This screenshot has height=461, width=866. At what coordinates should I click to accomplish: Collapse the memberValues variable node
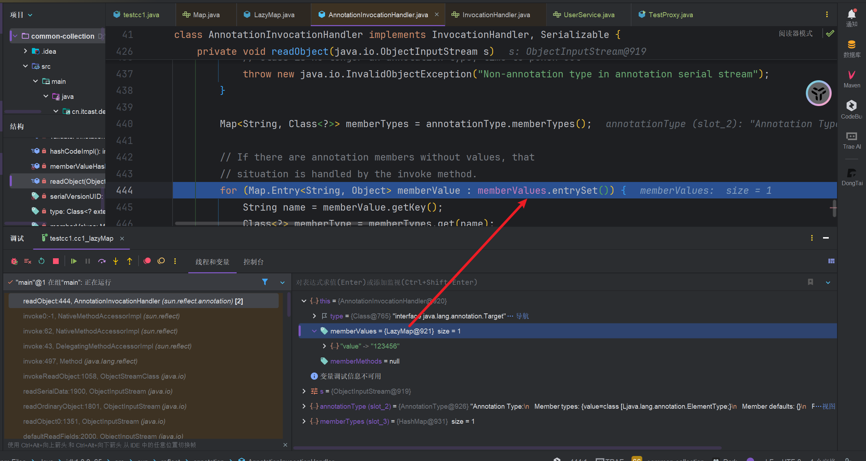click(314, 331)
